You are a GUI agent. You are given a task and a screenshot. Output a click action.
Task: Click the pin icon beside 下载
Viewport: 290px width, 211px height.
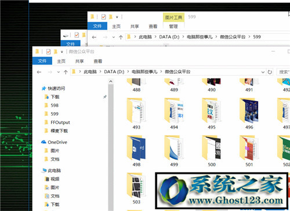click(x=105, y=96)
